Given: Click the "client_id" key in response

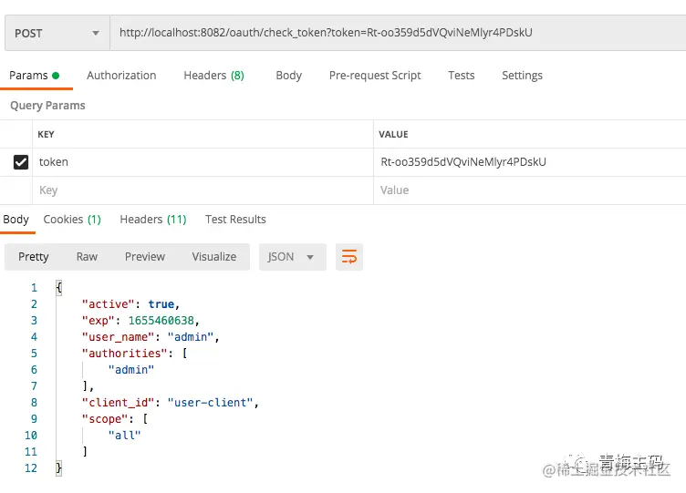Looking at the screenshot, I should (x=118, y=403).
